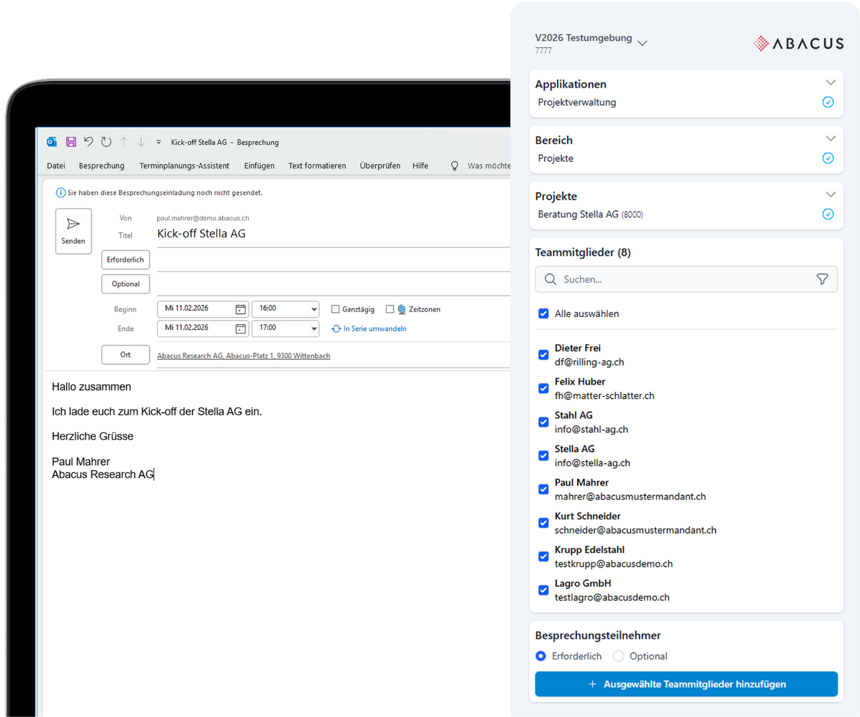Image resolution: width=860 pixels, height=717 pixels.
Task: Click the Abacus logo
Action: (798, 44)
